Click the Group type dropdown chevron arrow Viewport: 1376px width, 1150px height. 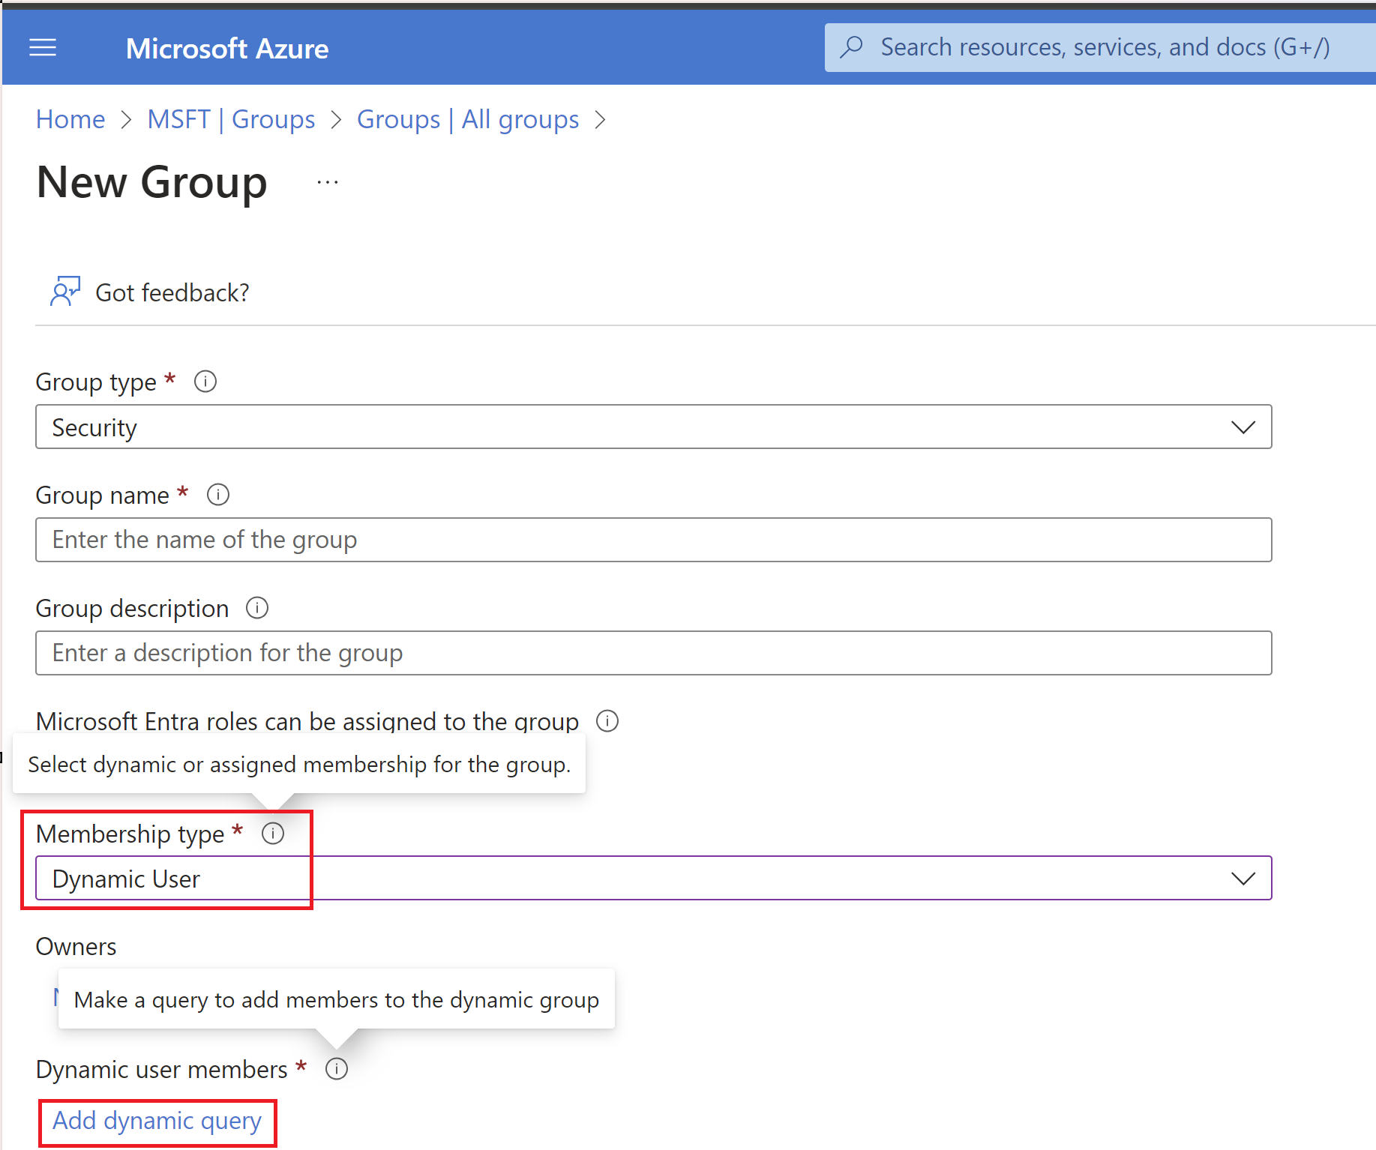pos(1243,427)
